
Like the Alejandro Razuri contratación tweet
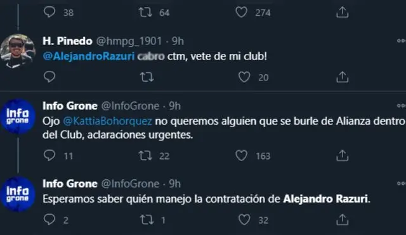click(244, 220)
